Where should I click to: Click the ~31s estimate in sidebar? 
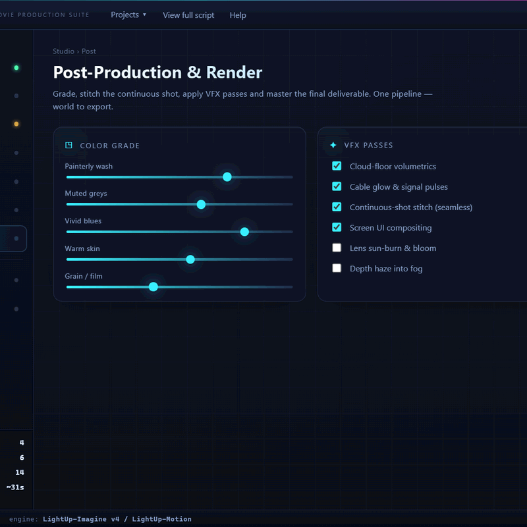pyautogui.click(x=15, y=487)
